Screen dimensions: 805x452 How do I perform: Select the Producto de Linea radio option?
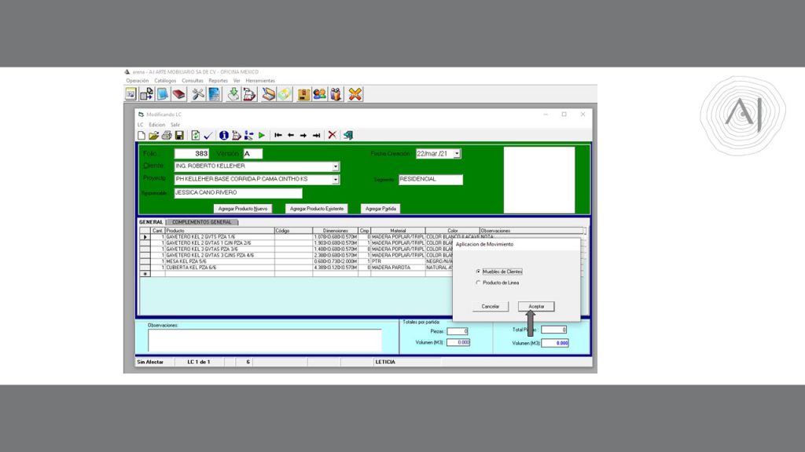(x=478, y=282)
